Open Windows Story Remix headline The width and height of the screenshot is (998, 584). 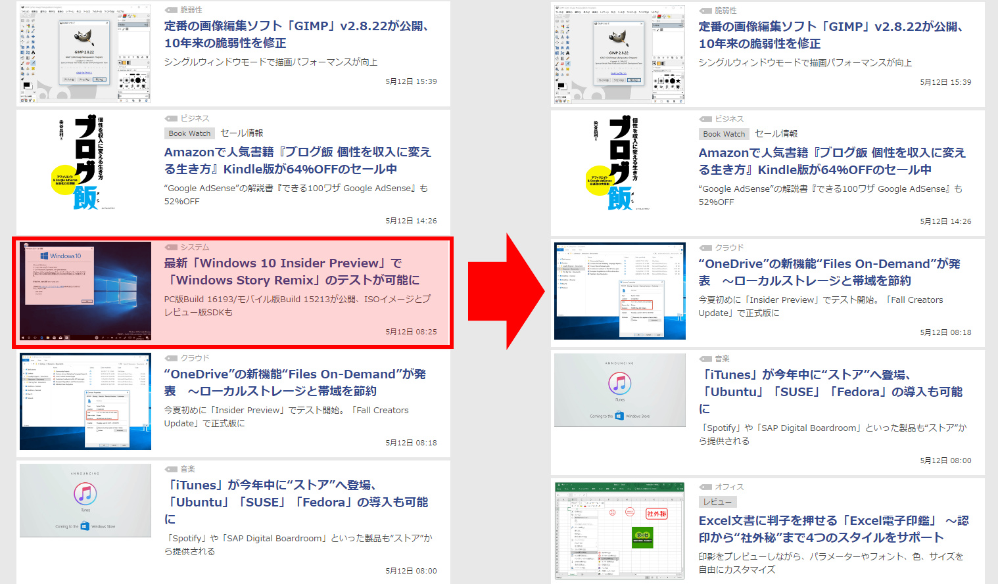point(292,271)
